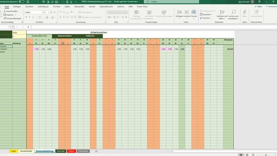This screenshot has width=277, height=156.
Task: Open the Entwicklertools ribbon tab
Action: (106, 6)
